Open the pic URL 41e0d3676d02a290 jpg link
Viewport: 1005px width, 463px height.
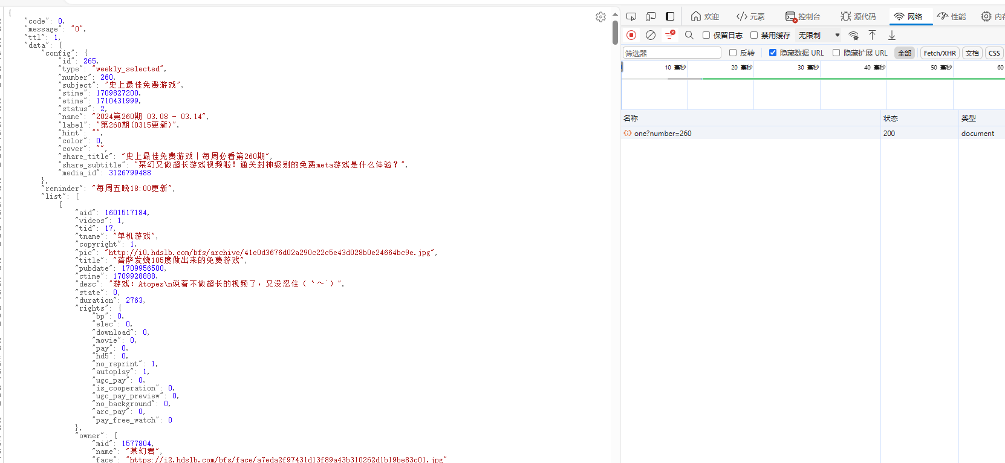pos(271,252)
